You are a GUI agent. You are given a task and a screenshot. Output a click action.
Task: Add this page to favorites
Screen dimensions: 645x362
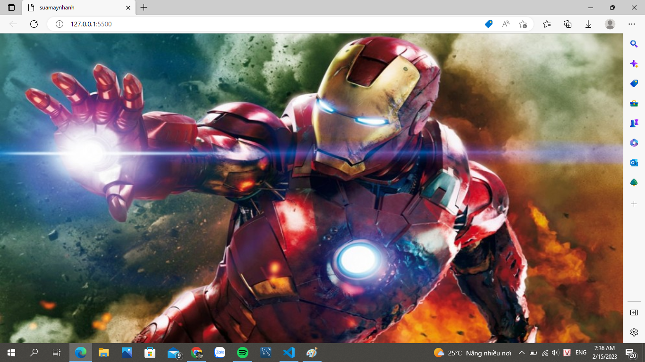[x=523, y=24]
